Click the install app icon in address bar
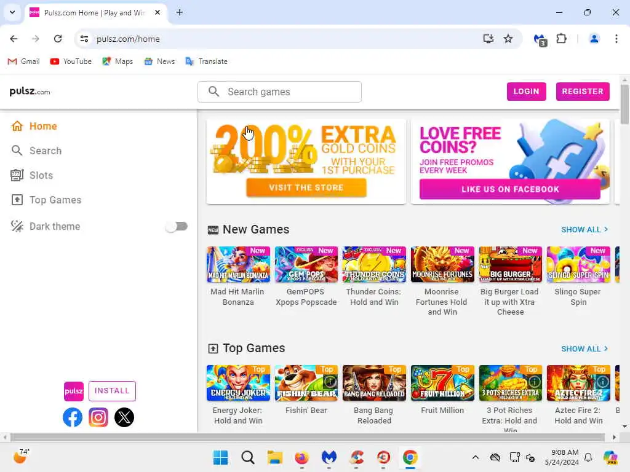Viewport: 630px width, 472px height. point(488,39)
